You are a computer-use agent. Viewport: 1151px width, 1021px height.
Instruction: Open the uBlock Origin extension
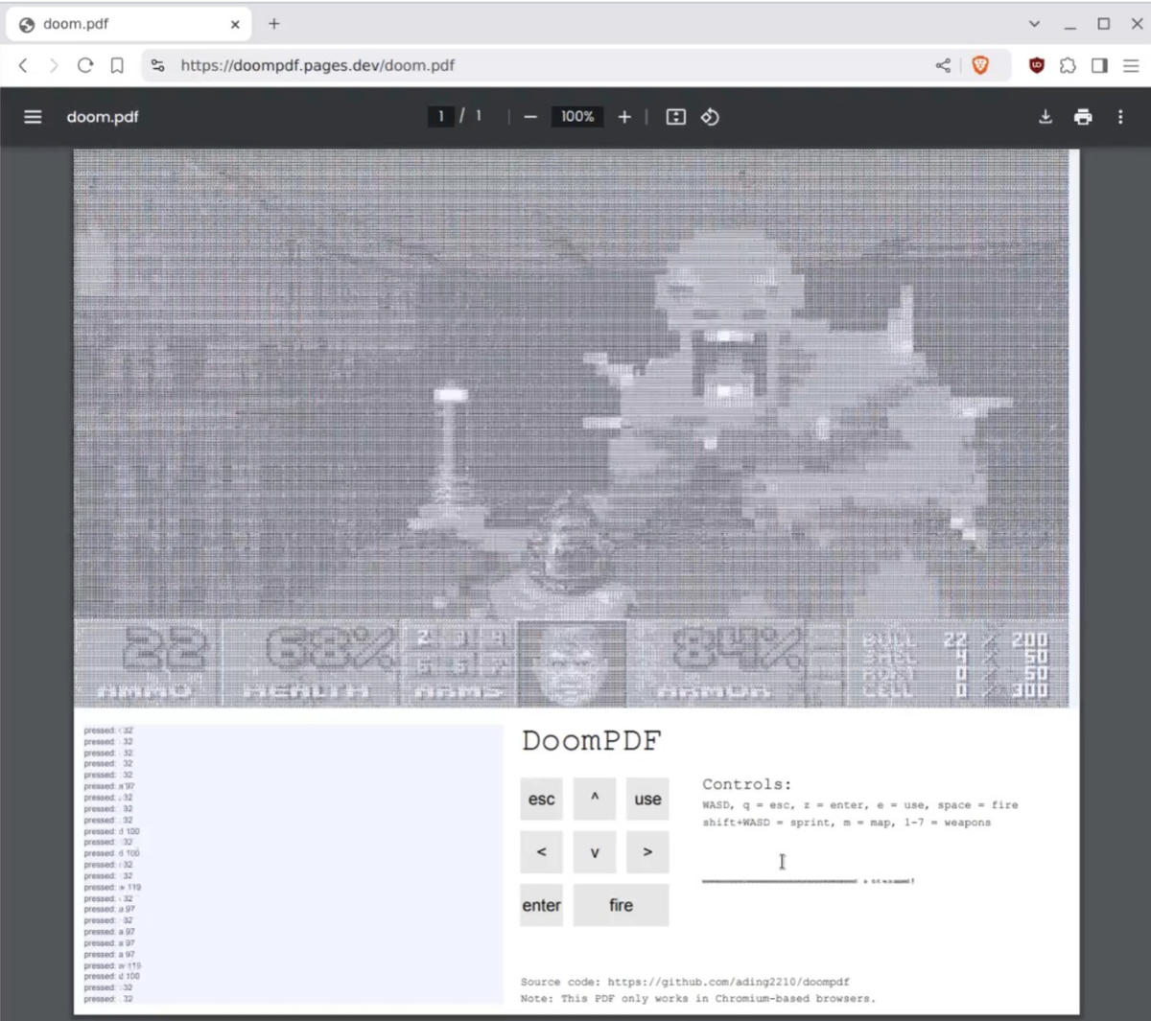click(1036, 65)
